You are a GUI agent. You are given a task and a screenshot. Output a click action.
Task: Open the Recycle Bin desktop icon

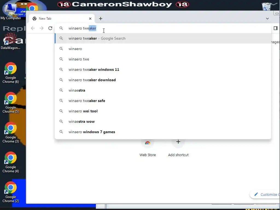pyautogui.click(x=266, y=6)
